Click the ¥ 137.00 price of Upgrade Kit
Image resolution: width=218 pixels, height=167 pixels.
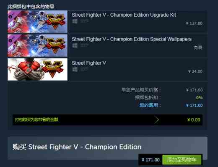click(x=194, y=23)
